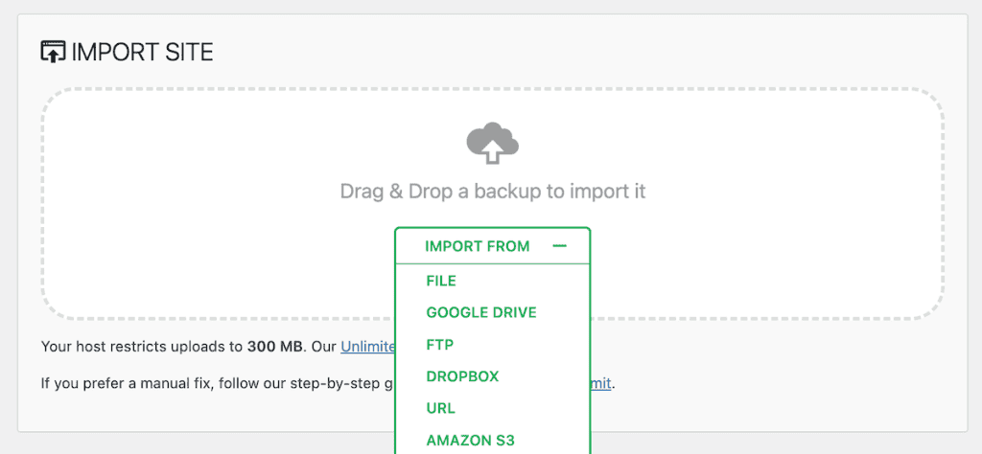
Task: Click the bold 300 MB limit text
Action: 275,347
